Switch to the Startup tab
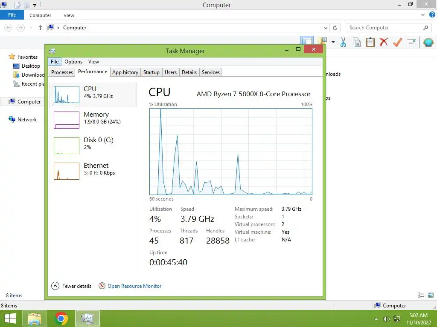 click(x=151, y=72)
